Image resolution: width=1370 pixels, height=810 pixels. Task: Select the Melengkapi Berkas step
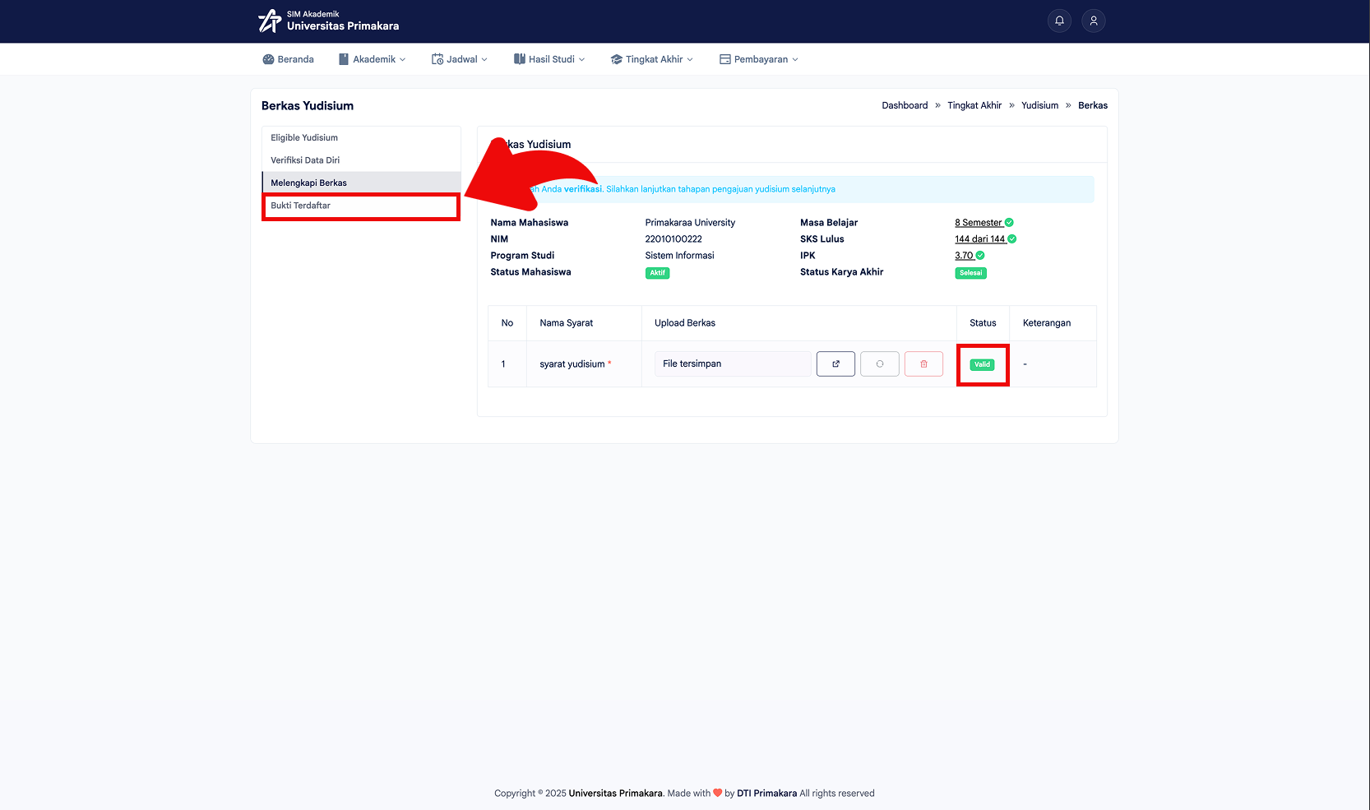[x=361, y=183]
